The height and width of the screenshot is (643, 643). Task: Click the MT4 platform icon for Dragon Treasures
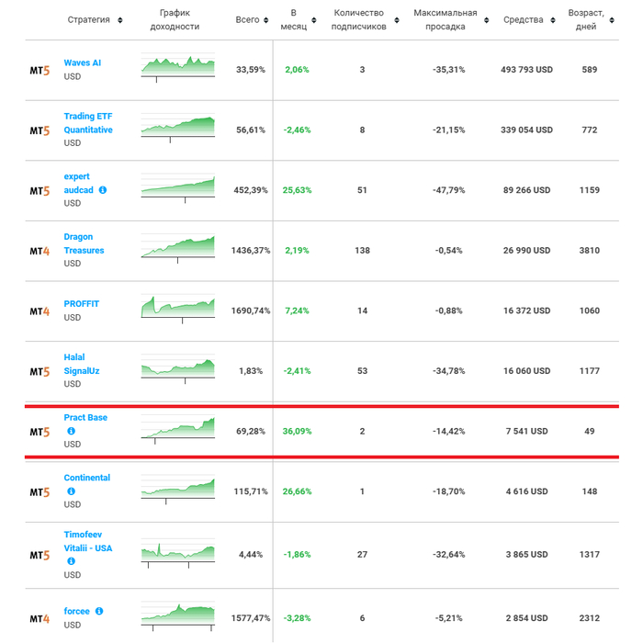39,251
